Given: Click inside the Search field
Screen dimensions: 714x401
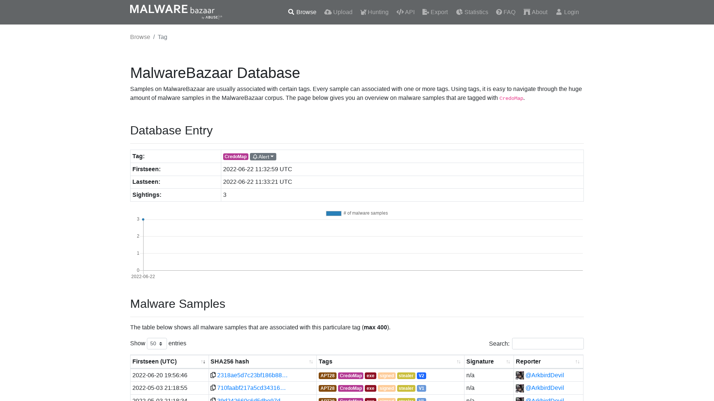Looking at the screenshot, I should pos(547,343).
